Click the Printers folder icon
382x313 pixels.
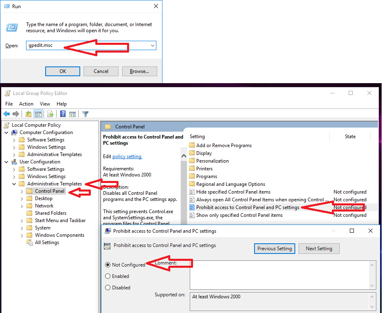[x=192, y=169]
